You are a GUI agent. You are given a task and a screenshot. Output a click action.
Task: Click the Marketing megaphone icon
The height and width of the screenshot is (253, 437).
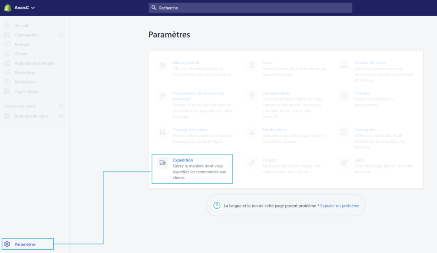[7, 72]
